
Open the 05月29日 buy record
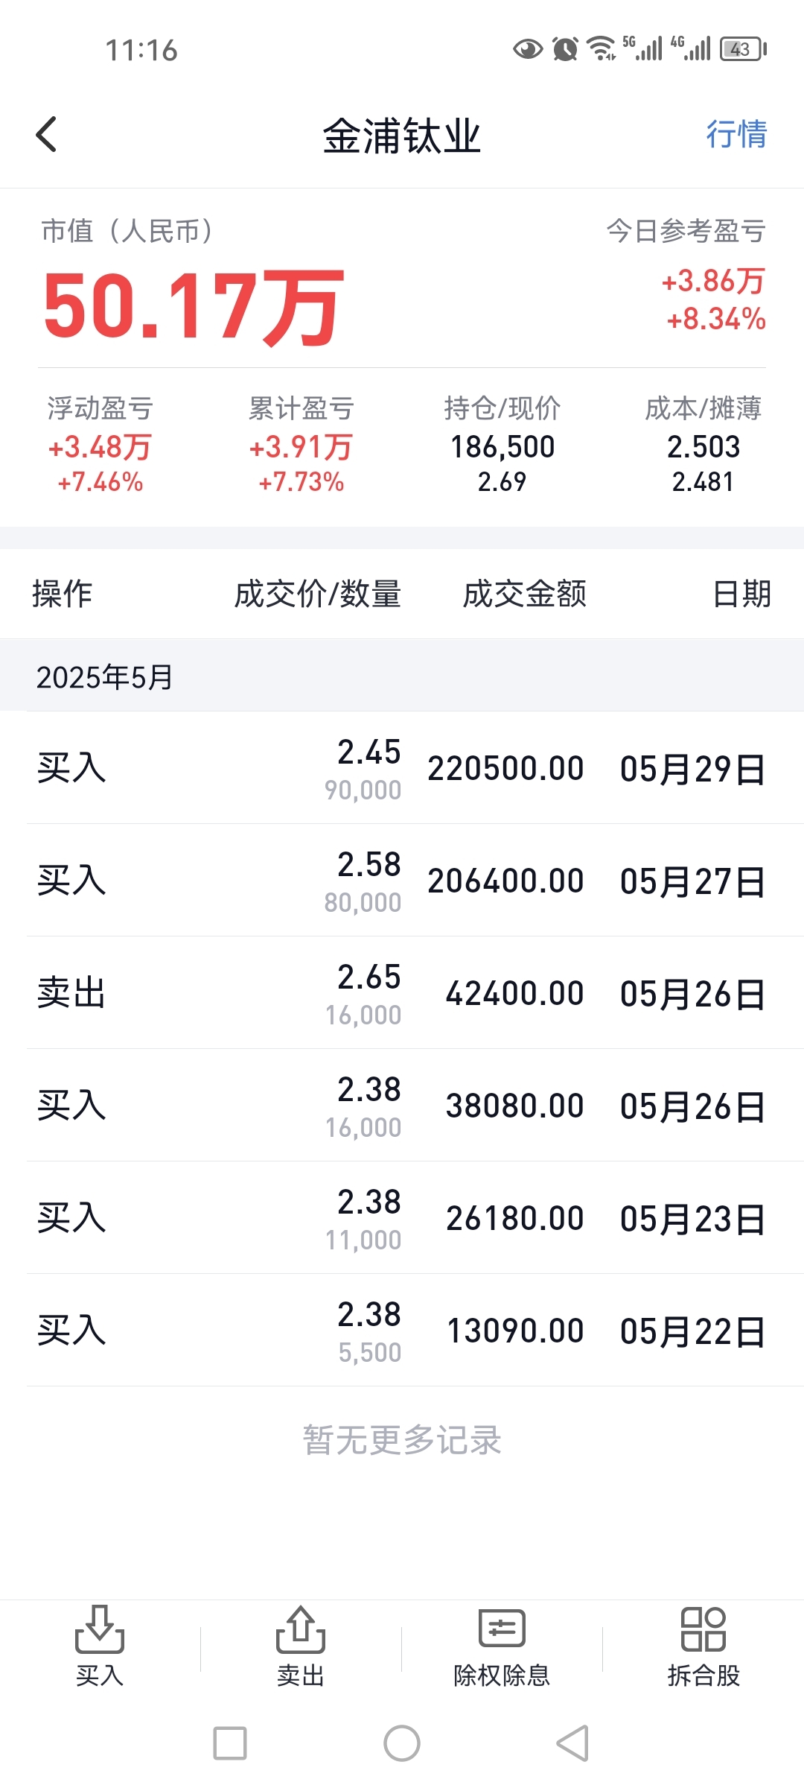pyautogui.click(x=402, y=768)
